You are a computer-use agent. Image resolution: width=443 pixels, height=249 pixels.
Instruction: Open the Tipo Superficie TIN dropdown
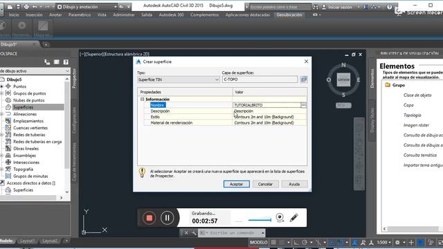pyautogui.click(x=179, y=80)
